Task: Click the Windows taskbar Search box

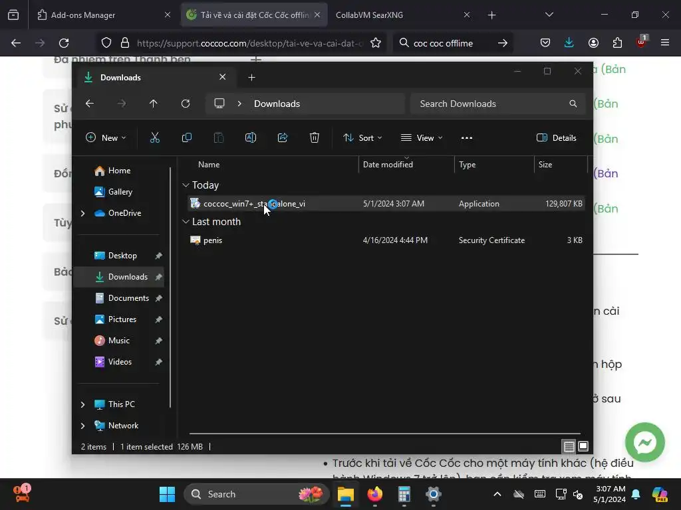Action: tap(257, 494)
